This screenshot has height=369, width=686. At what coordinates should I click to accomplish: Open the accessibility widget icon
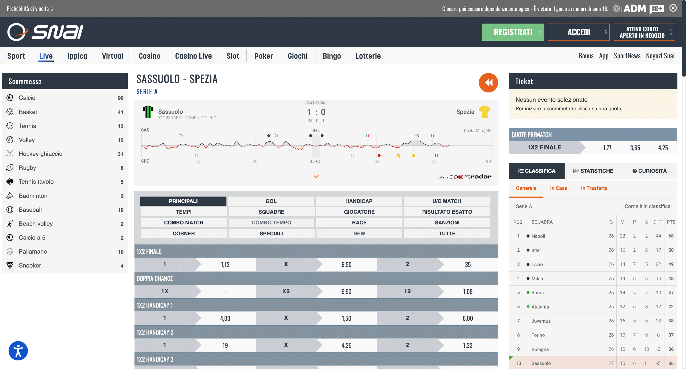click(x=18, y=351)
